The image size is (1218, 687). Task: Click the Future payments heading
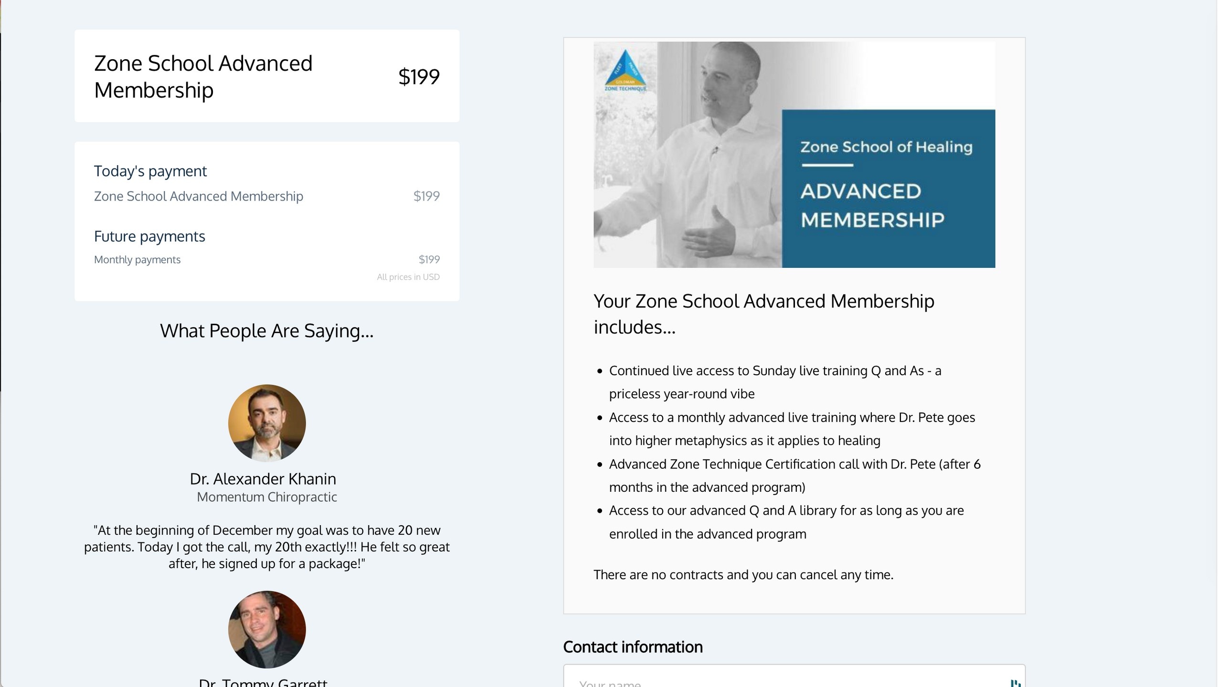tap(149, 236)
